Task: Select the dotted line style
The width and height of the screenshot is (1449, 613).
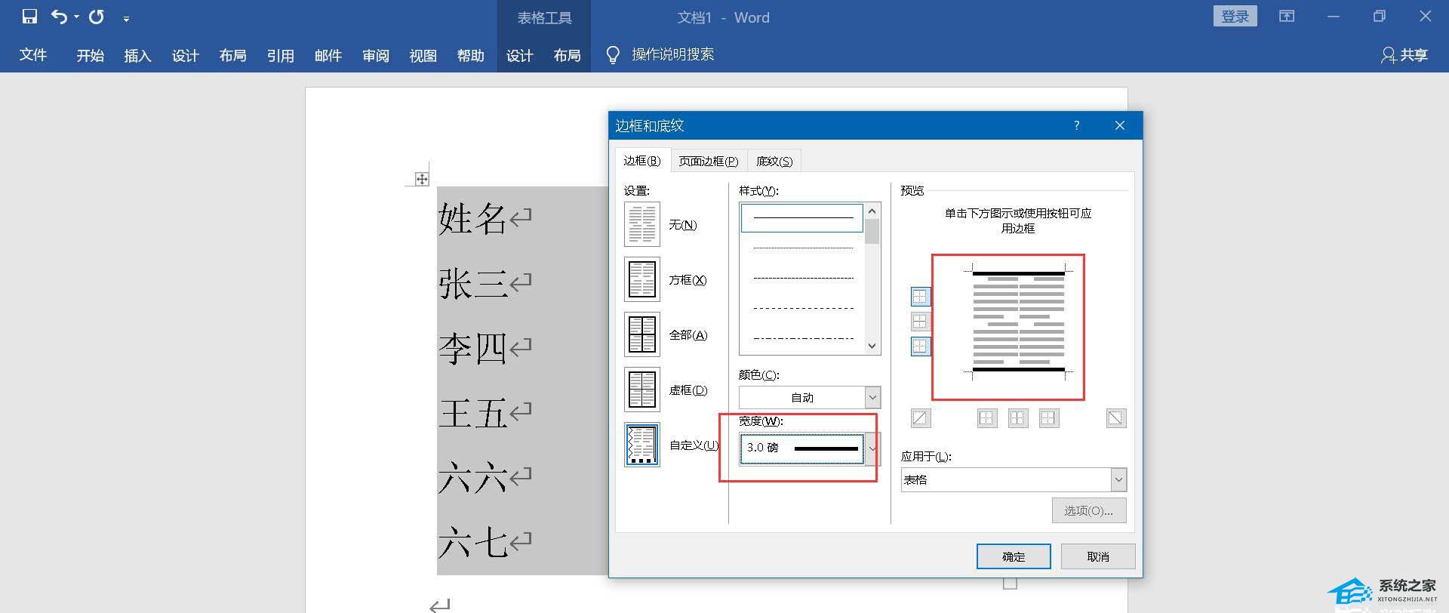Action: pyautogui.click(x=802, y=248)
